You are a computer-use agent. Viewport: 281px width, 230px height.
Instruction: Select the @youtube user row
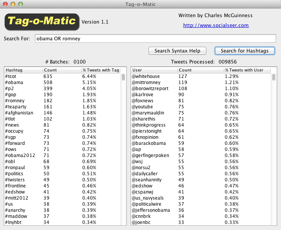pos(201,107)
